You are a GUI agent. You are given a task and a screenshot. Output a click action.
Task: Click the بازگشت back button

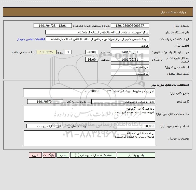[x=49, y=155]
